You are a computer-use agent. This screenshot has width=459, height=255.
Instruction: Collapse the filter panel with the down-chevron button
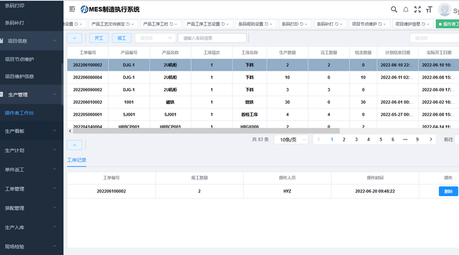(75, 38)
